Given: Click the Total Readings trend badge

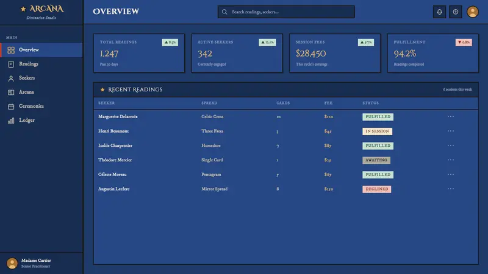Looking at the screenshot, I should (x=170, y=42).
